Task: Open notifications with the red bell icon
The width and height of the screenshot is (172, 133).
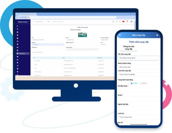Action: point(127,21)
